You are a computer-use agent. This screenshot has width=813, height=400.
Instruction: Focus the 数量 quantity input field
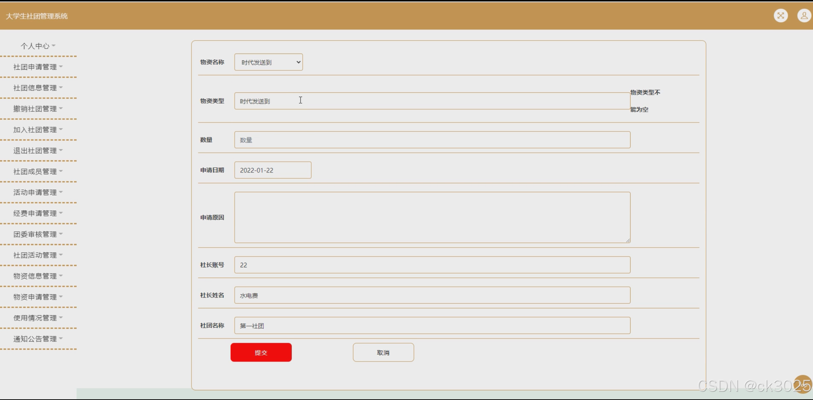(x=432, y=140)
